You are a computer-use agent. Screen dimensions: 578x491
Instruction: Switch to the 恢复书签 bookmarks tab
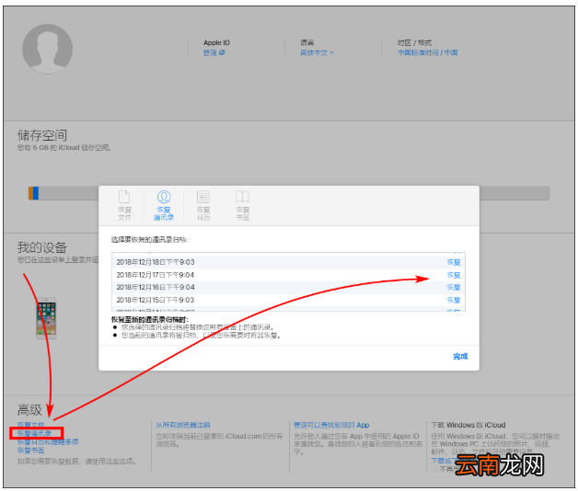pyautogui.click(x=243, y=205)
